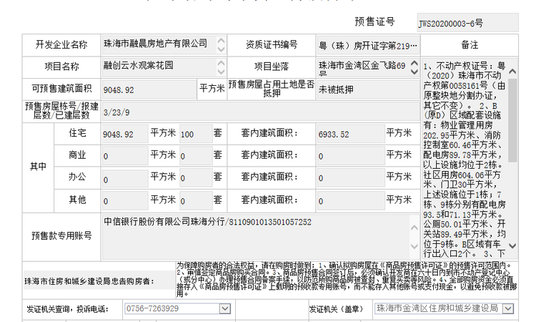Click the buyer advisory notice text
The width and height of the screenshot is (536, 322).
coord(347,279)
